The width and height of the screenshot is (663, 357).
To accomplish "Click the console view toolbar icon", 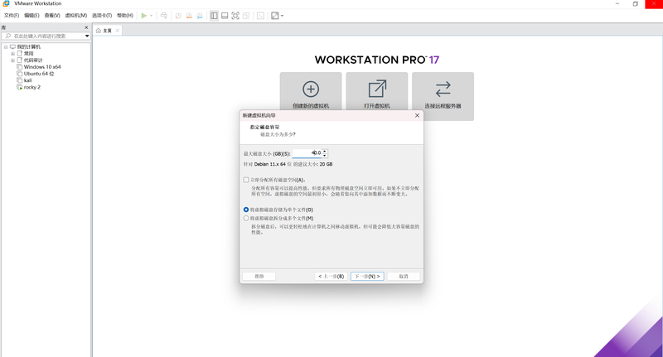I will (x=260, y=16).
